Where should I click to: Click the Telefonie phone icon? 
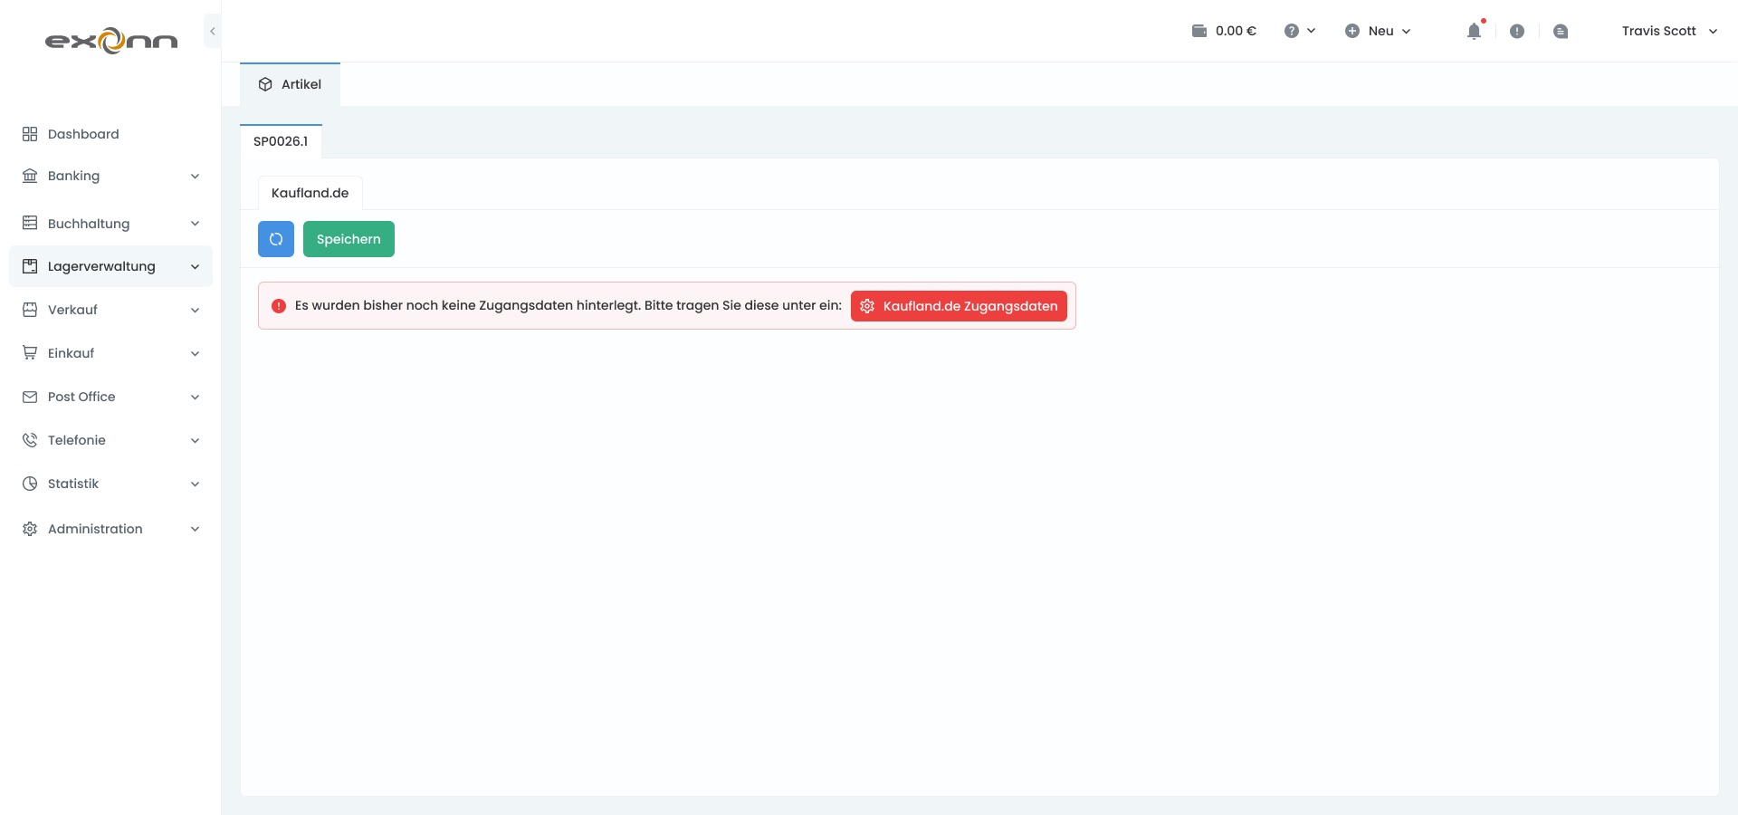[30, 440]
